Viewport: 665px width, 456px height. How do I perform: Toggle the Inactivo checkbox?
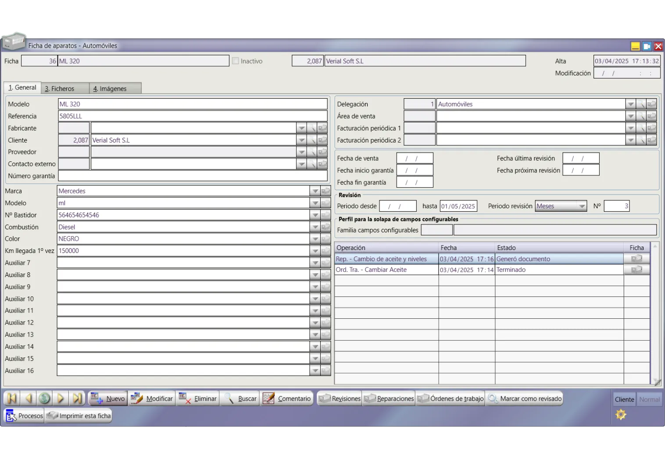coord(236,61)
